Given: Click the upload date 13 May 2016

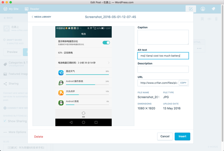Looking at the screenshot, I should 172,108.
